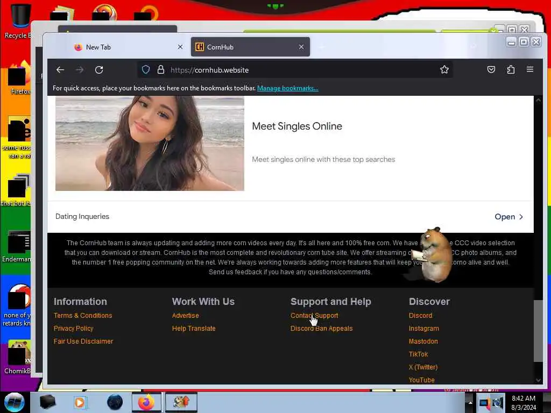Click the woman on beach ad image
Image resolution: width=551 pixels, height=413 pixels.
point(150,143)
